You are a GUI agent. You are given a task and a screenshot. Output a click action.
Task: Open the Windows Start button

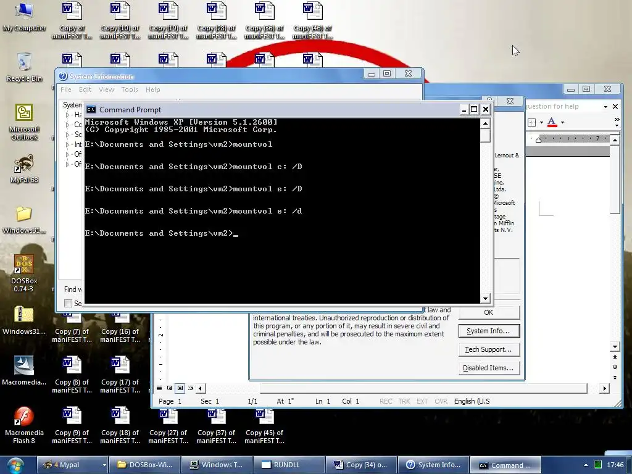[x=15, y=465]
